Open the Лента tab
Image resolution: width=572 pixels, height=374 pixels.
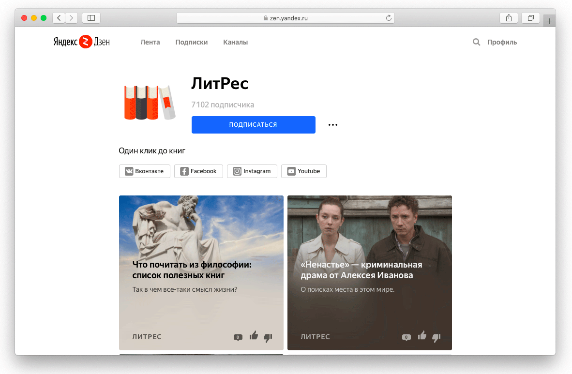(x=151, y=42)
